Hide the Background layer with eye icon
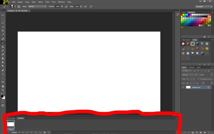Screen dimensions: 214x134 tap(183, 87)
